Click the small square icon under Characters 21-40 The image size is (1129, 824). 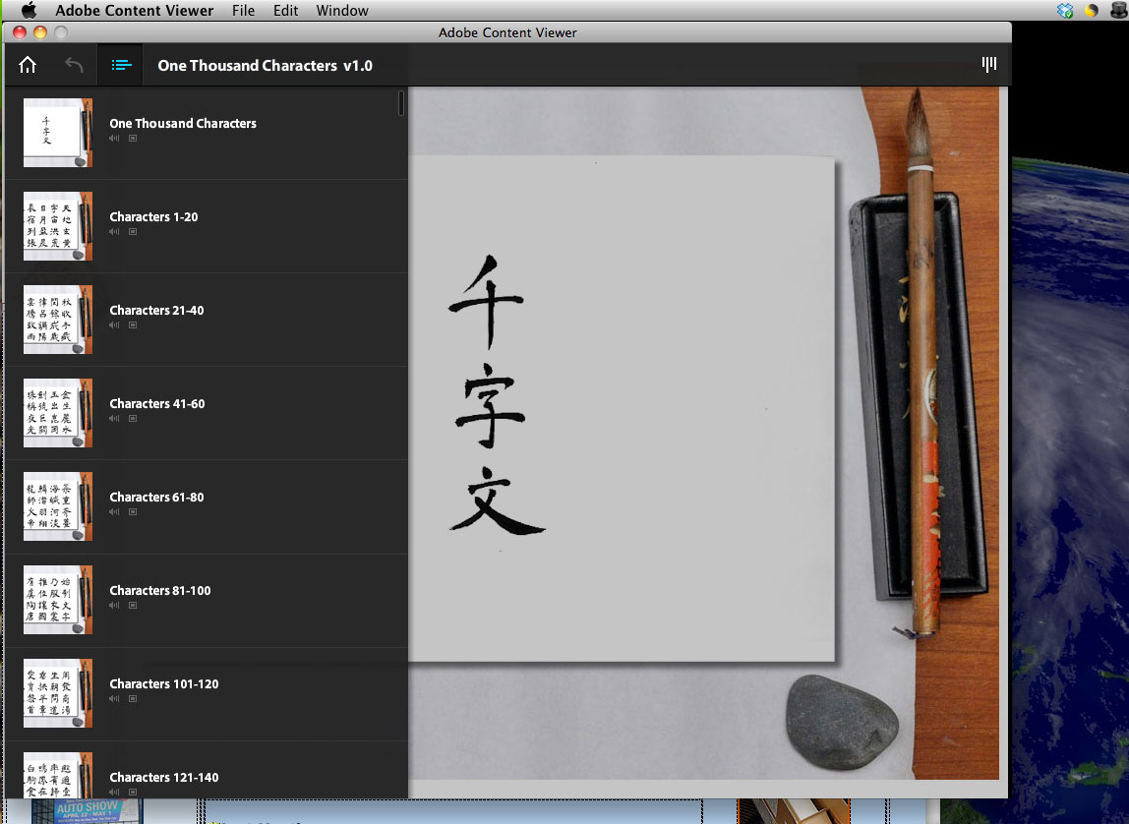click(133, 325)
